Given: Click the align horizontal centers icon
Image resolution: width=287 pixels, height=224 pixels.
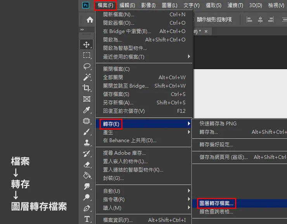Looking at the screenshot, I should click(x=260, y=19).
